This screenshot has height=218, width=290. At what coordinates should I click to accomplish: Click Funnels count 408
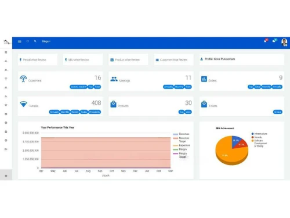pyautogui.click(x=96, y=103)
